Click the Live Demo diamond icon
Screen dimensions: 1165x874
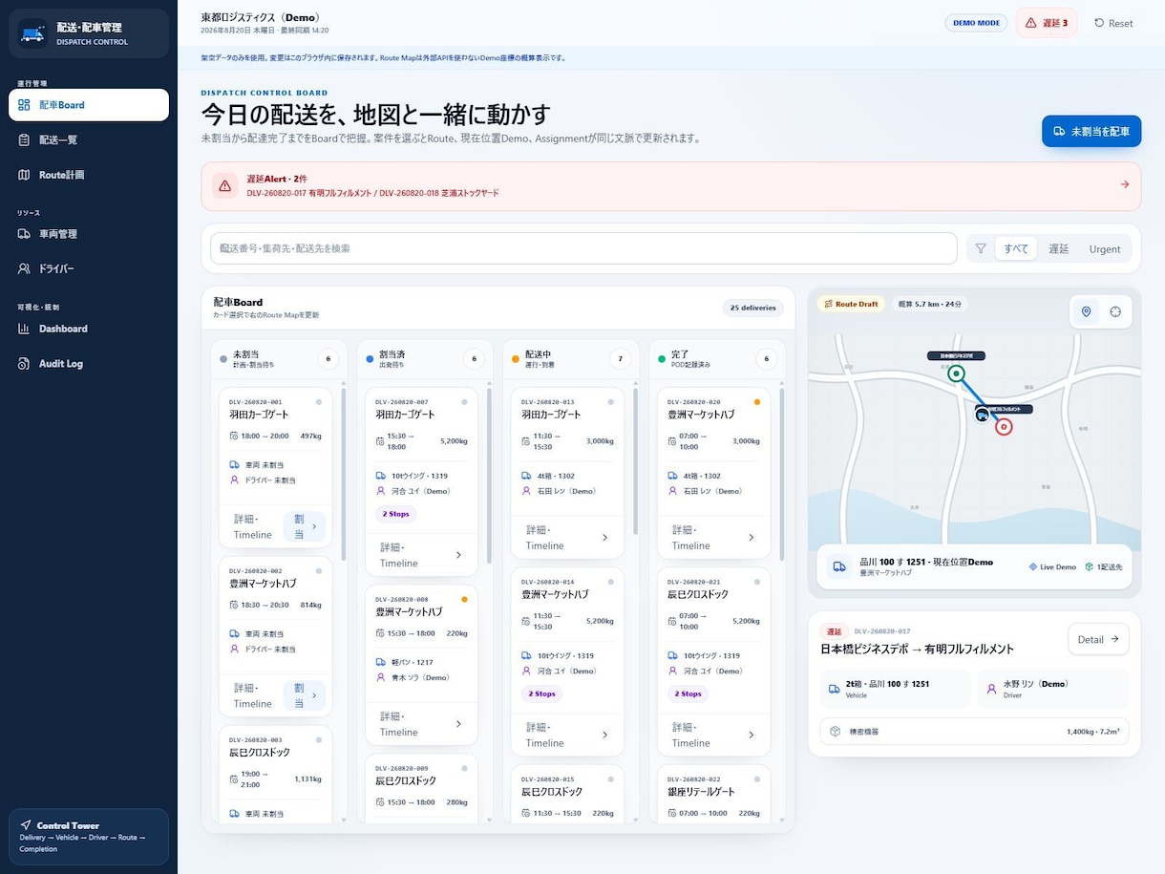tap(1033, 566)
